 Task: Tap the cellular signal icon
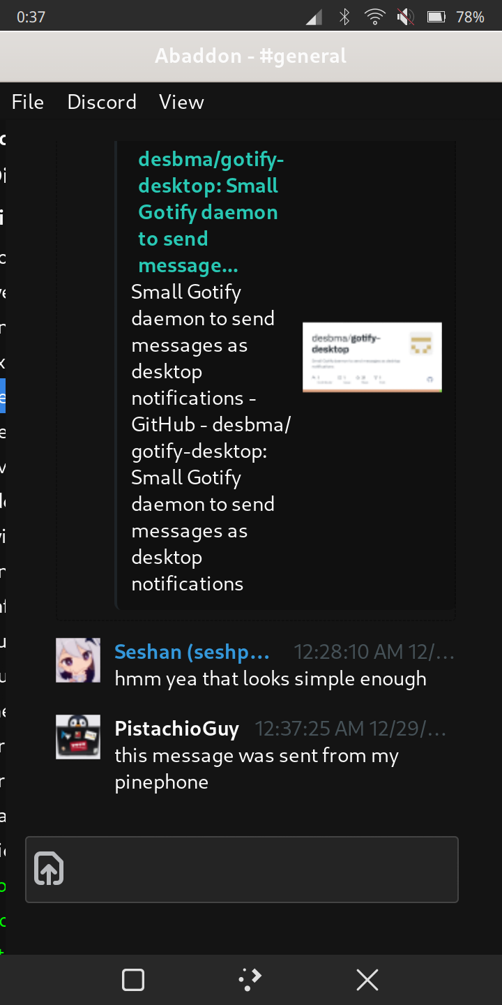point(314,17)
